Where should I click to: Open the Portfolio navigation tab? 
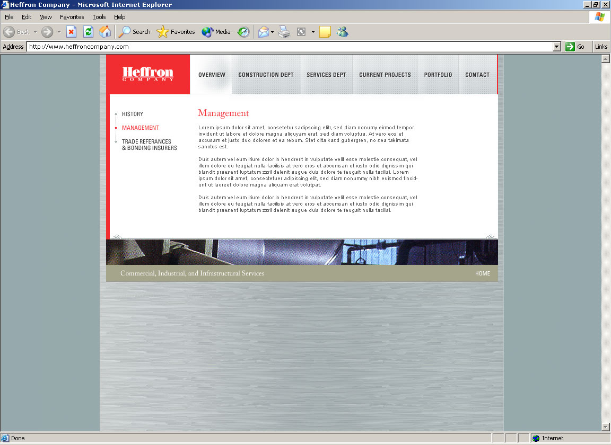(x=438, y=75)
